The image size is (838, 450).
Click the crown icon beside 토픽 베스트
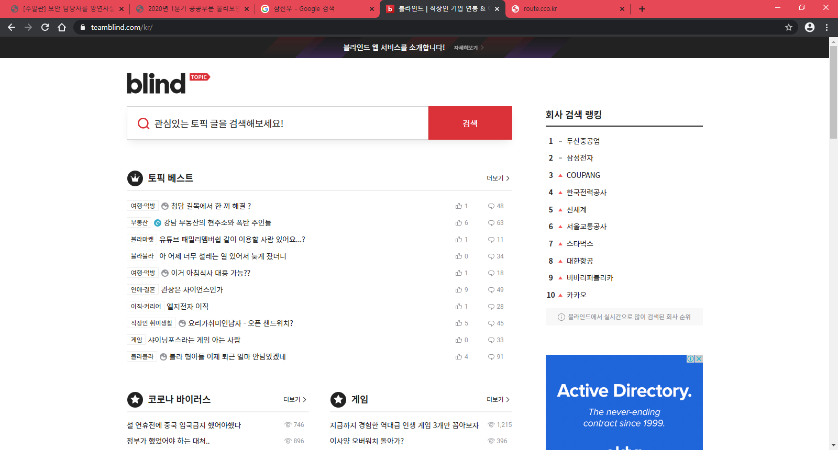point(135,178)
